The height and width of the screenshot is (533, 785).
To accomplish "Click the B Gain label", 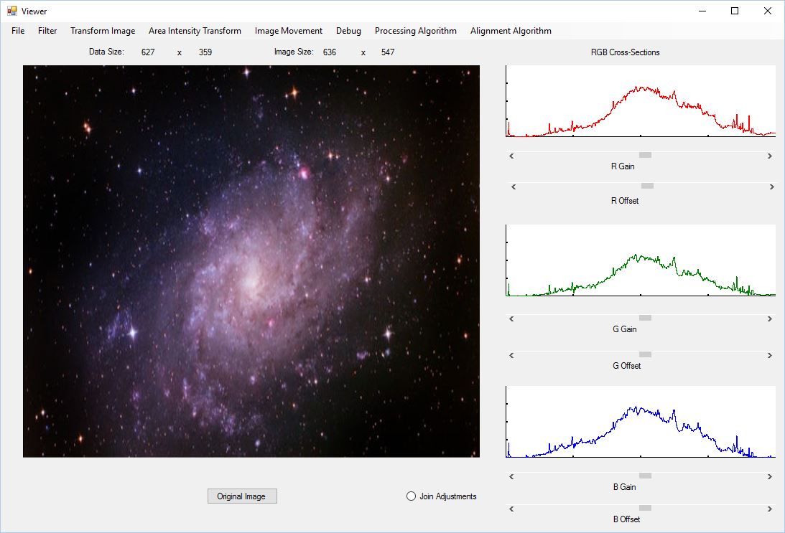I will (625, 487).
